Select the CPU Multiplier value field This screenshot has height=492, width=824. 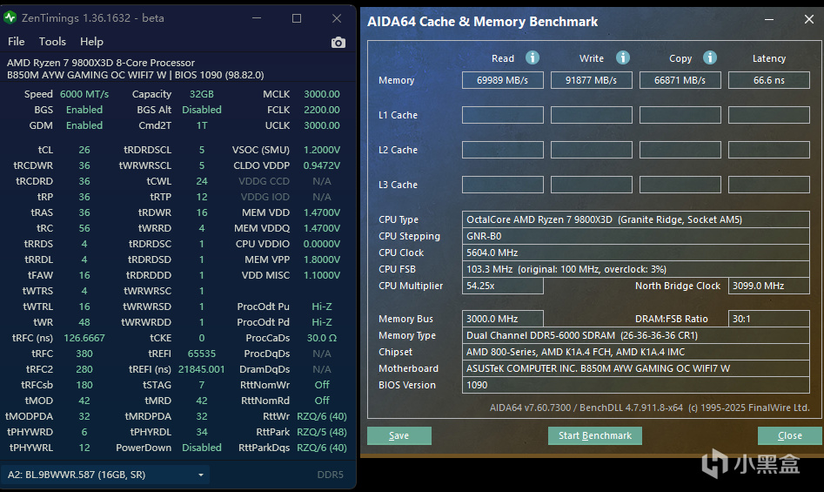(502, 286)
